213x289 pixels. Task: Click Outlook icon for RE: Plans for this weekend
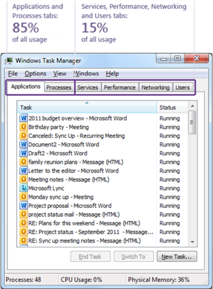tap(24, 223)
